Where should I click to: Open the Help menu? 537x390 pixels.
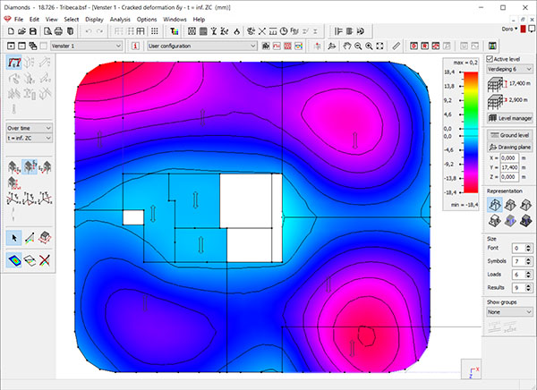199,20
